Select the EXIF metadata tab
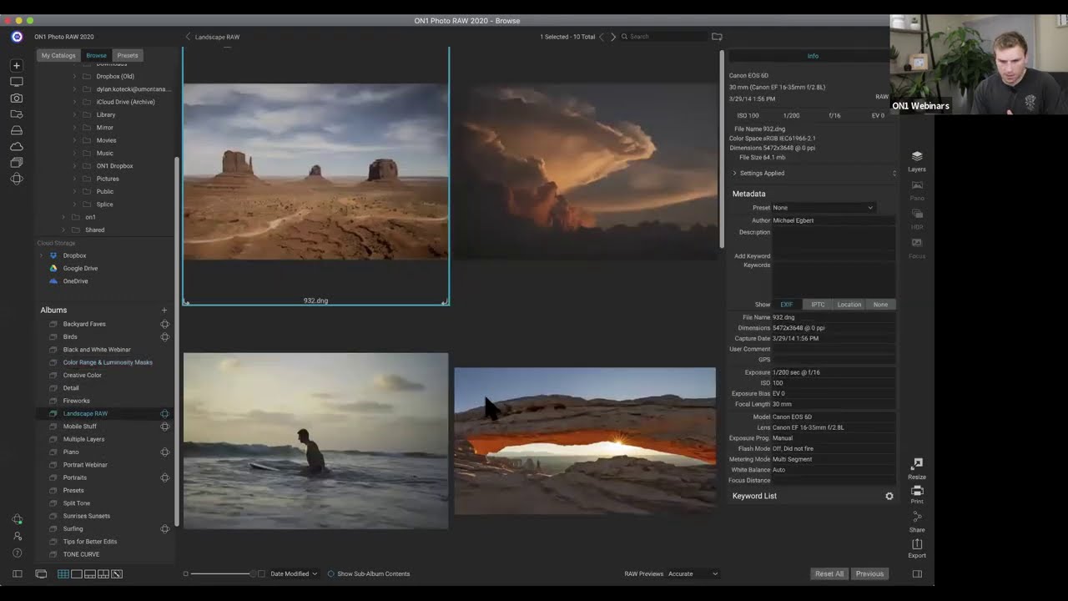 tap(787, 305)
